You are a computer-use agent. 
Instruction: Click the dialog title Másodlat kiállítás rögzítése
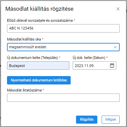tap(39, 9)
